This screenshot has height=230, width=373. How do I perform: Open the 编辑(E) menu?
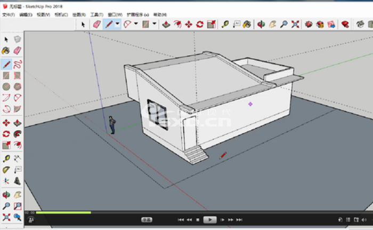(26, 15)
